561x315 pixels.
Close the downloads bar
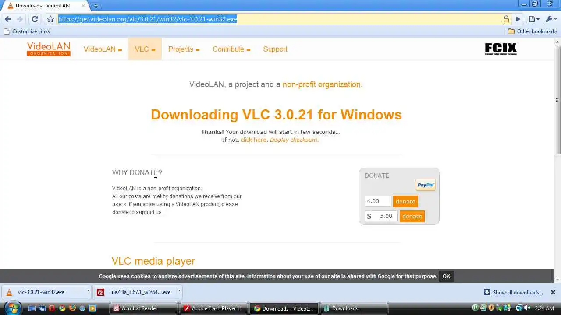pos(553,292)
